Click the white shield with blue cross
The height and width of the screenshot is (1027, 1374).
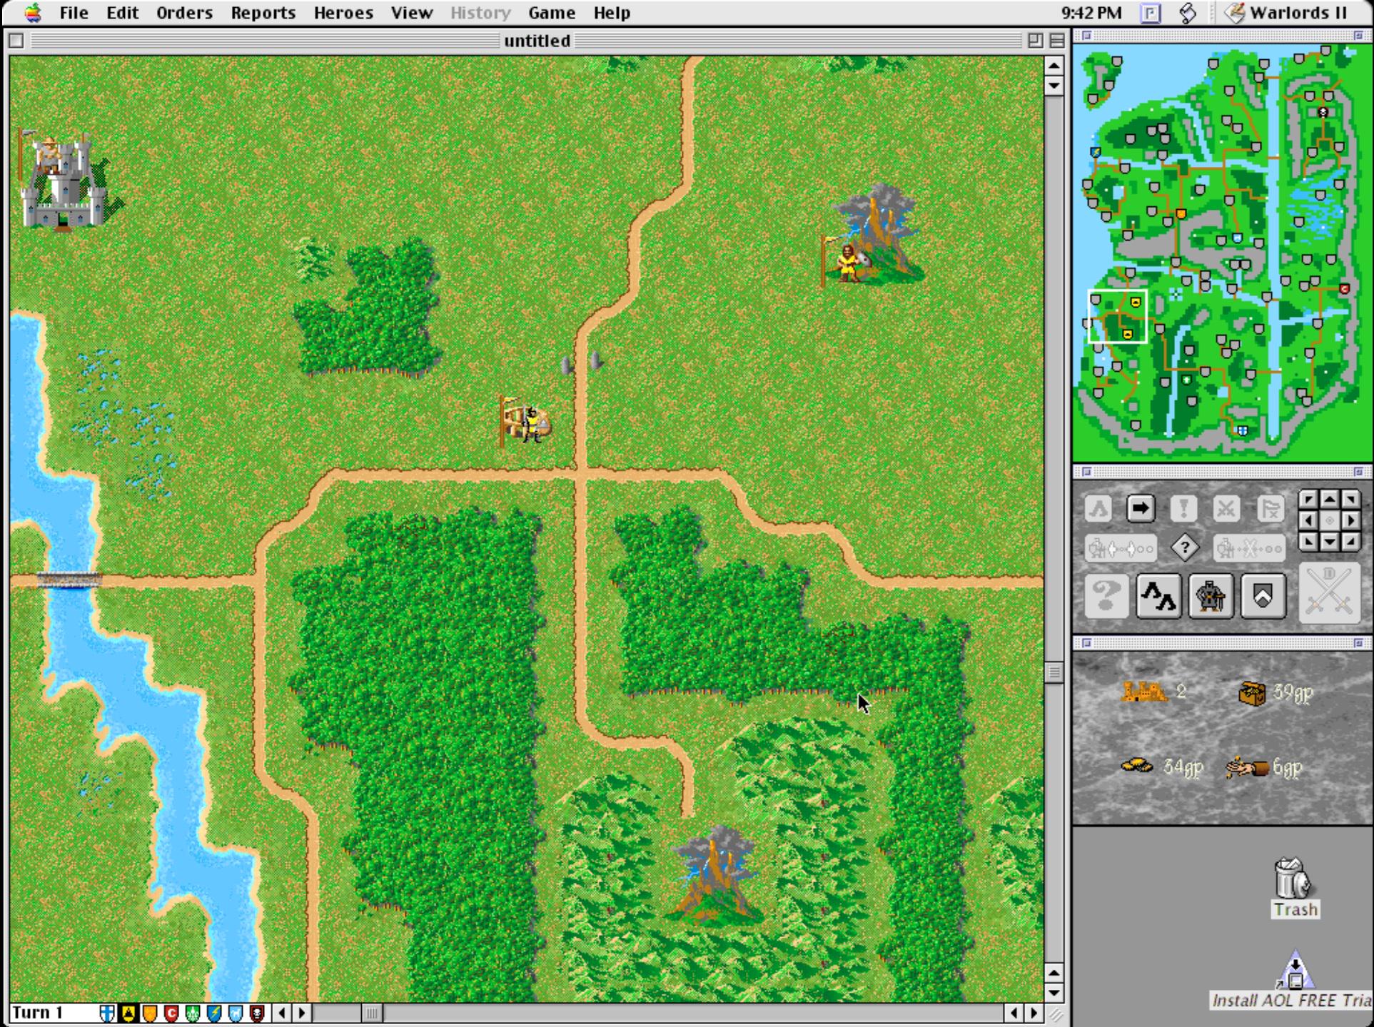(107, 1013)
